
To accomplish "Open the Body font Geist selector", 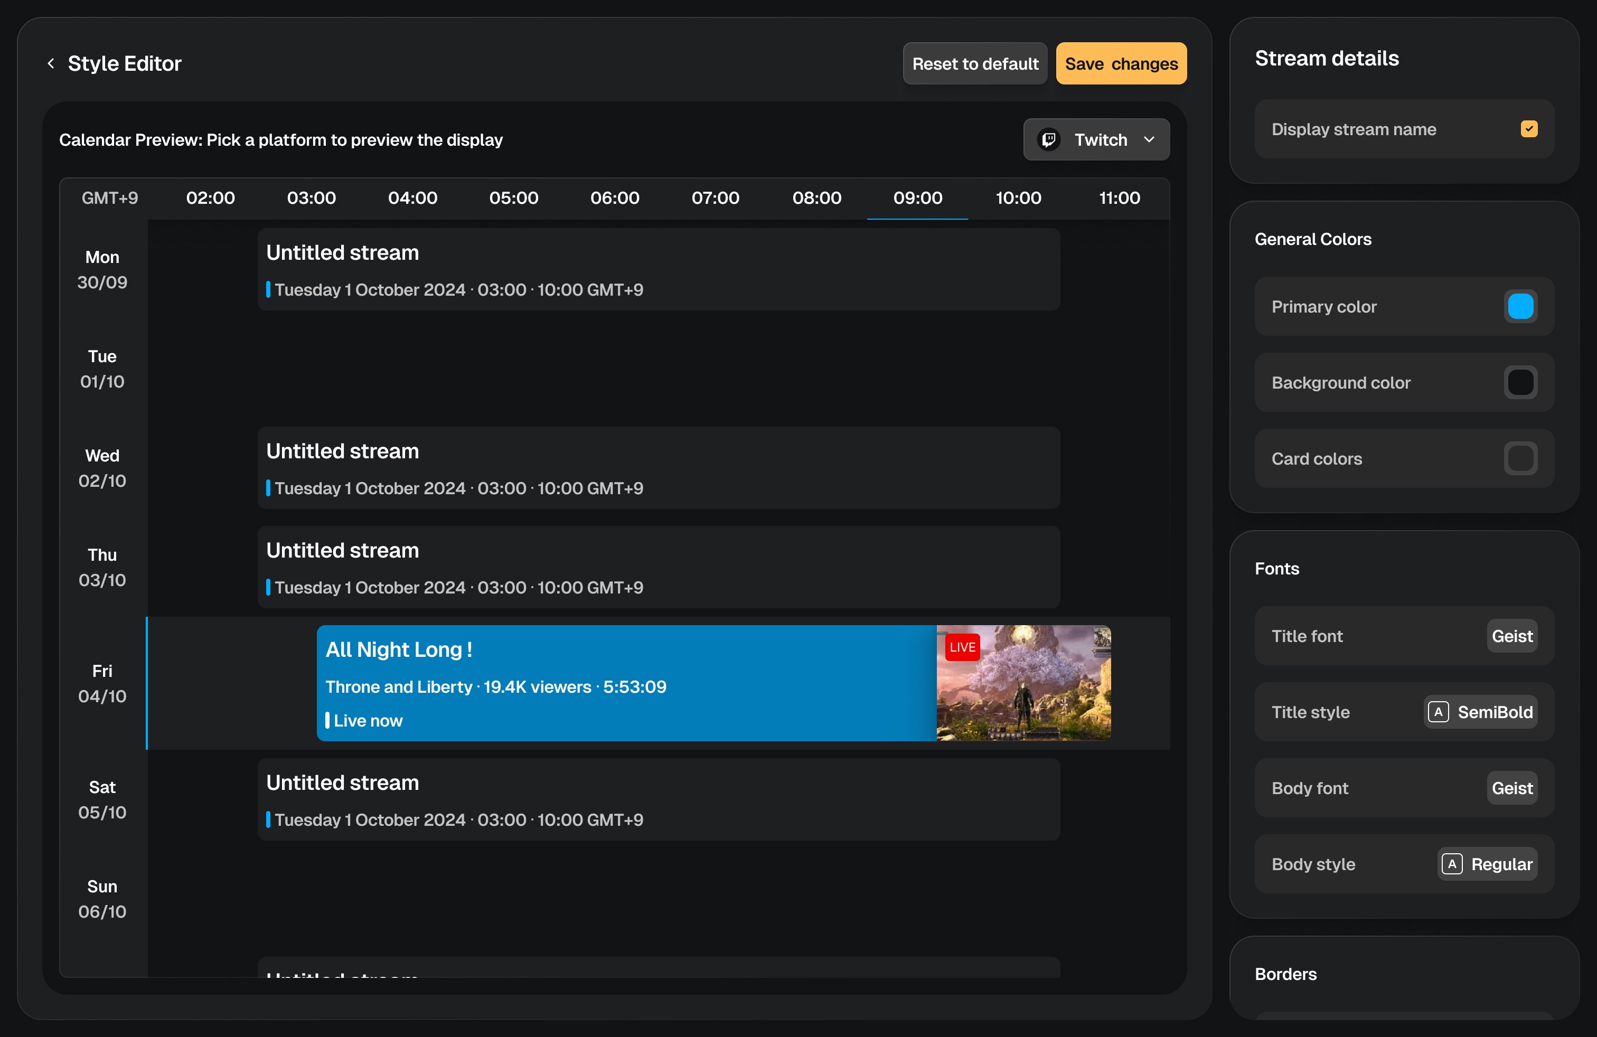I will 1512,788.
